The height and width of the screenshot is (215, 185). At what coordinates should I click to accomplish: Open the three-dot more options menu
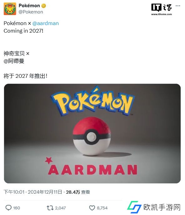click(178, 6)
